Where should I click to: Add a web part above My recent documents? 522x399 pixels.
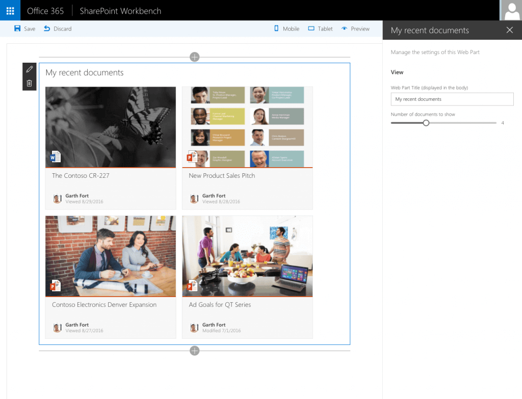tap(194, 57)
